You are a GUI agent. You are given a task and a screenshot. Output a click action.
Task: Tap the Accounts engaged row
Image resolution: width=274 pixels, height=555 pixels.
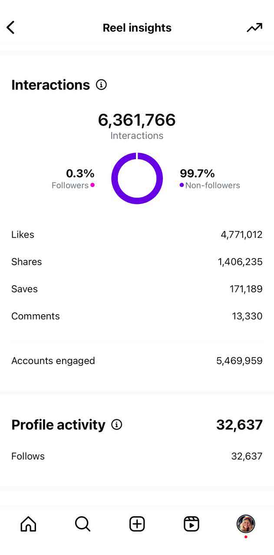(137, 361)
